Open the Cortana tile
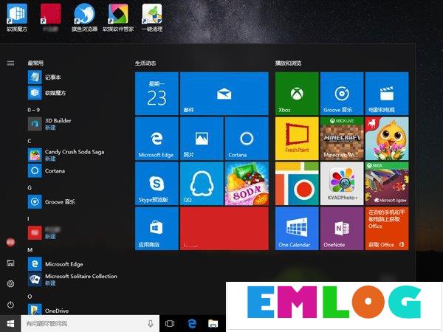The height and width of the screenshot is (332, 443). coord(247,139)
